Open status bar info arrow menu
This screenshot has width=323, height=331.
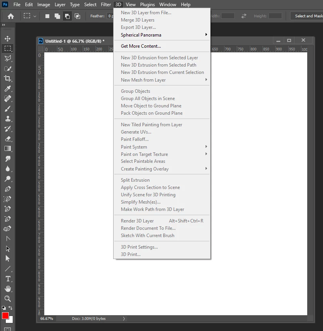pos(124,319)
